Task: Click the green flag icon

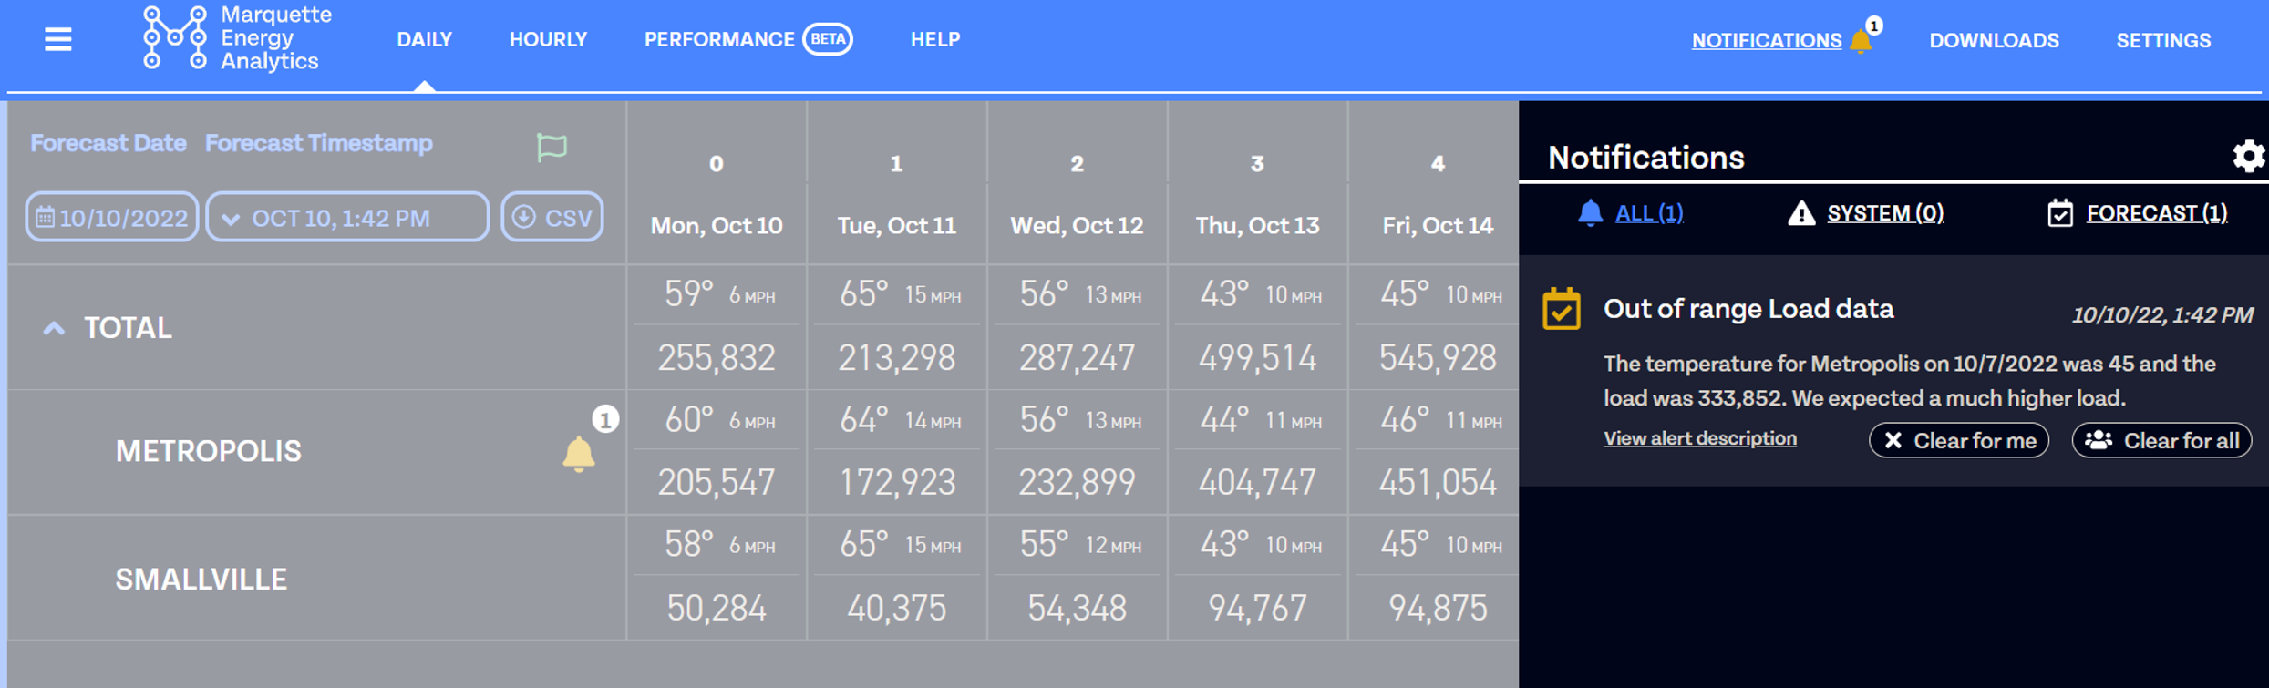Action: pyautogui.click(x=552, y=147)
